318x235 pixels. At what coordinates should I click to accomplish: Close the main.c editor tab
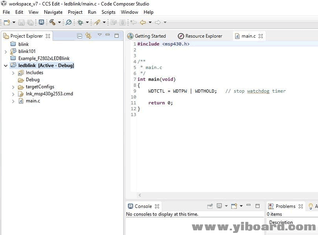261,36
